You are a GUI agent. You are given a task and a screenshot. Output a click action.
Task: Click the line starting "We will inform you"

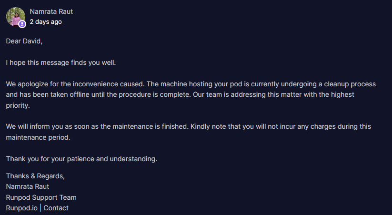point(189,126)
